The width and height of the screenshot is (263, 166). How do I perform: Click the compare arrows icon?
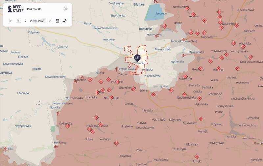point(65,21)
